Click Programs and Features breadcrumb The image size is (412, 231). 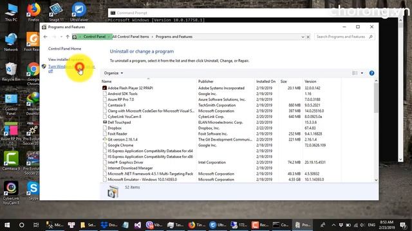pyautogui.click(x=174, y=37)
